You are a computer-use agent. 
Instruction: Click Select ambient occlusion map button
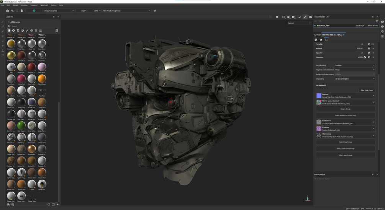[345, 116]
